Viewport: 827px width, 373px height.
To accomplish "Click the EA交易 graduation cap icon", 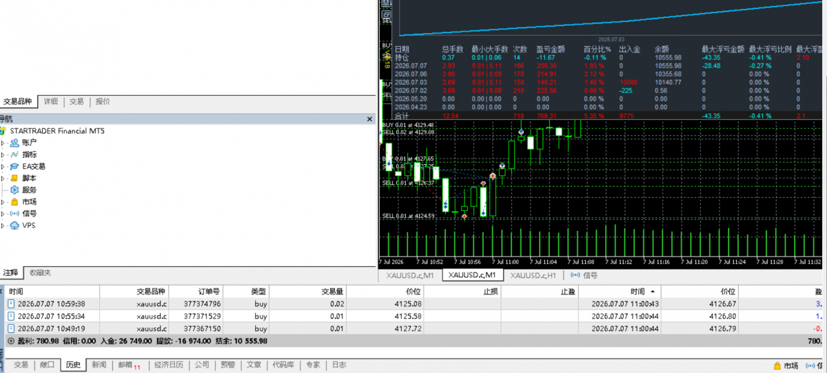I will [14, 166].
